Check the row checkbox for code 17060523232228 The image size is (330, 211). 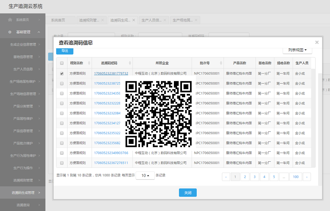pyautogui.click(x=62, y=103)
